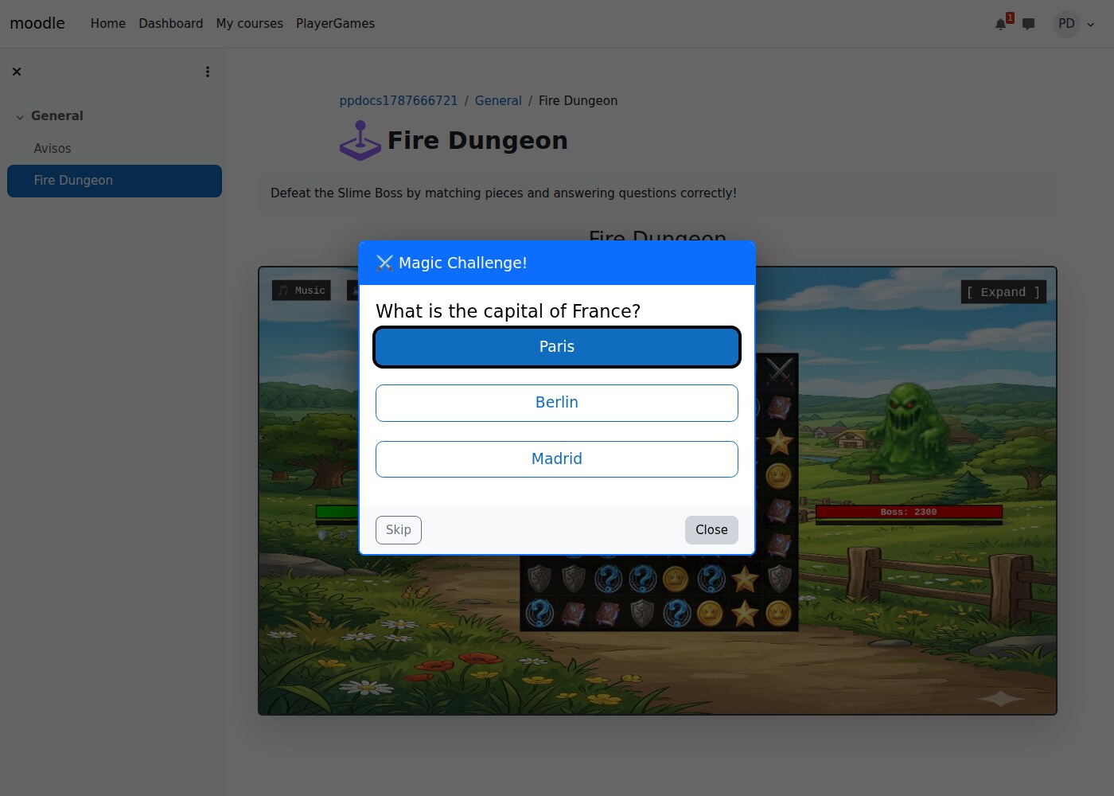The image size is (1114, 796).
Task: Open Avisos in the course index
Action: click(x=53, y=149)
